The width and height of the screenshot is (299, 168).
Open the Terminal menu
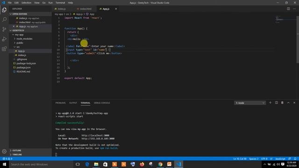[x=60, y=3]
